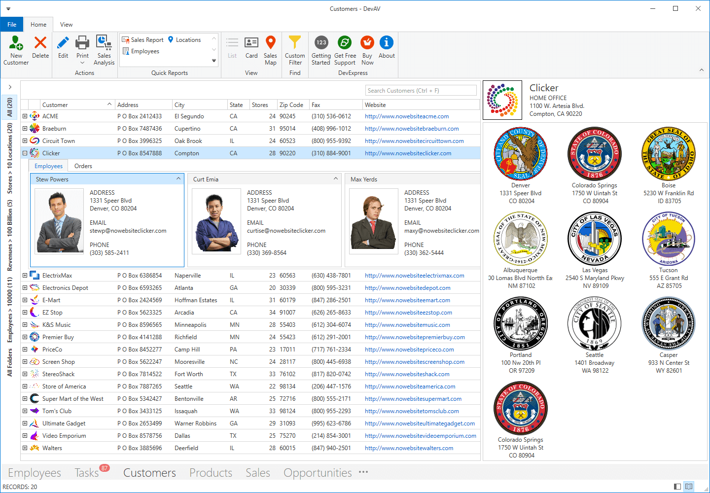This screenshot has width=710, height=493.
Task: Open the Quick Reports gallery dropdown
Action: click(214, 61)
